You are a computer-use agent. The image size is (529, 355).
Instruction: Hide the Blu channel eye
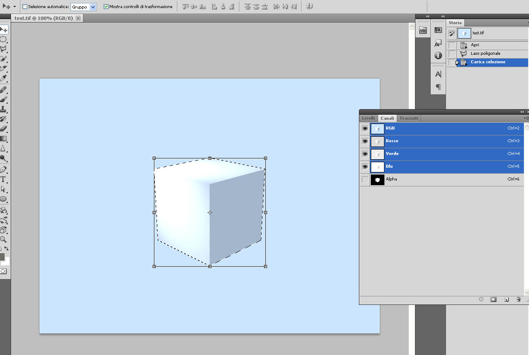coord(365,166)
